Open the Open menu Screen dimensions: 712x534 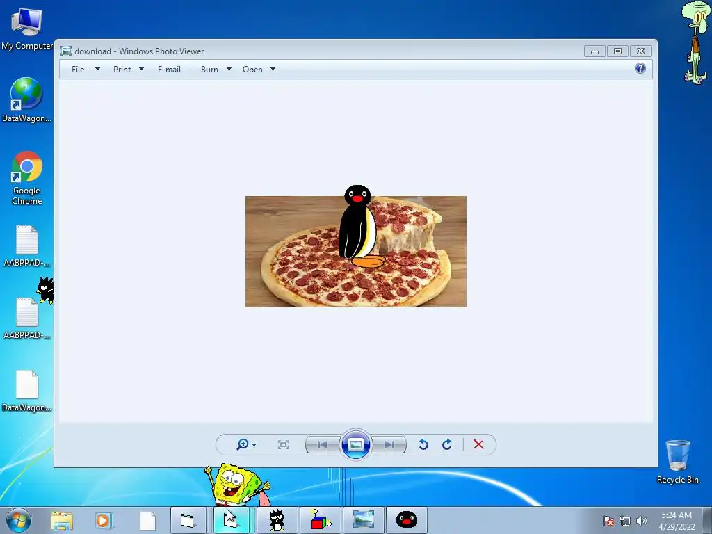pyautogui.click(x=252, y=70)
